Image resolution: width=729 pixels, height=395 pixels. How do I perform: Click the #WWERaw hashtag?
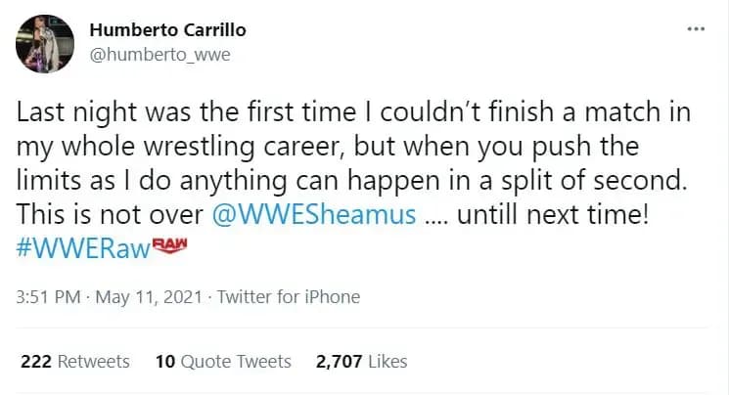tap(85, 245)
